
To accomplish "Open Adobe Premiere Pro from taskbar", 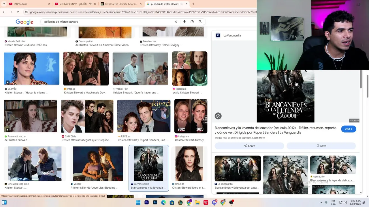I will pyautogui.click(x=146, y=202).
